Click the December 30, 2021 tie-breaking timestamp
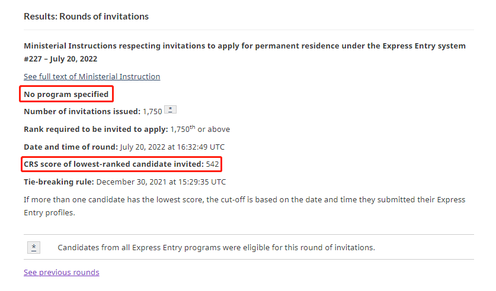The image size is (496, 291). tap(161, 182)
